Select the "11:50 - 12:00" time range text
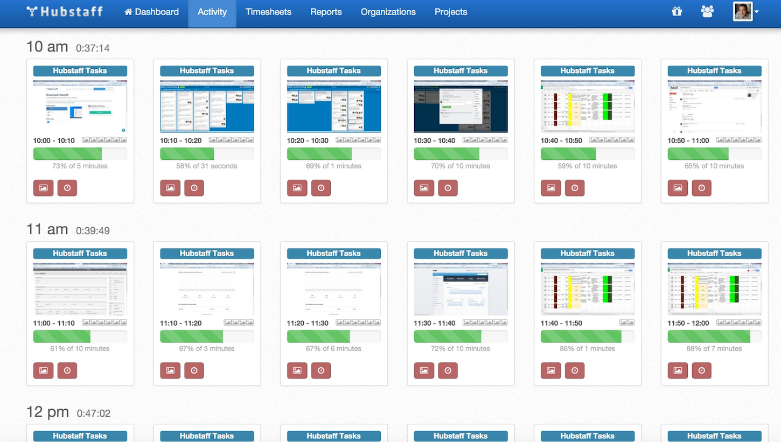 point(688,323)
